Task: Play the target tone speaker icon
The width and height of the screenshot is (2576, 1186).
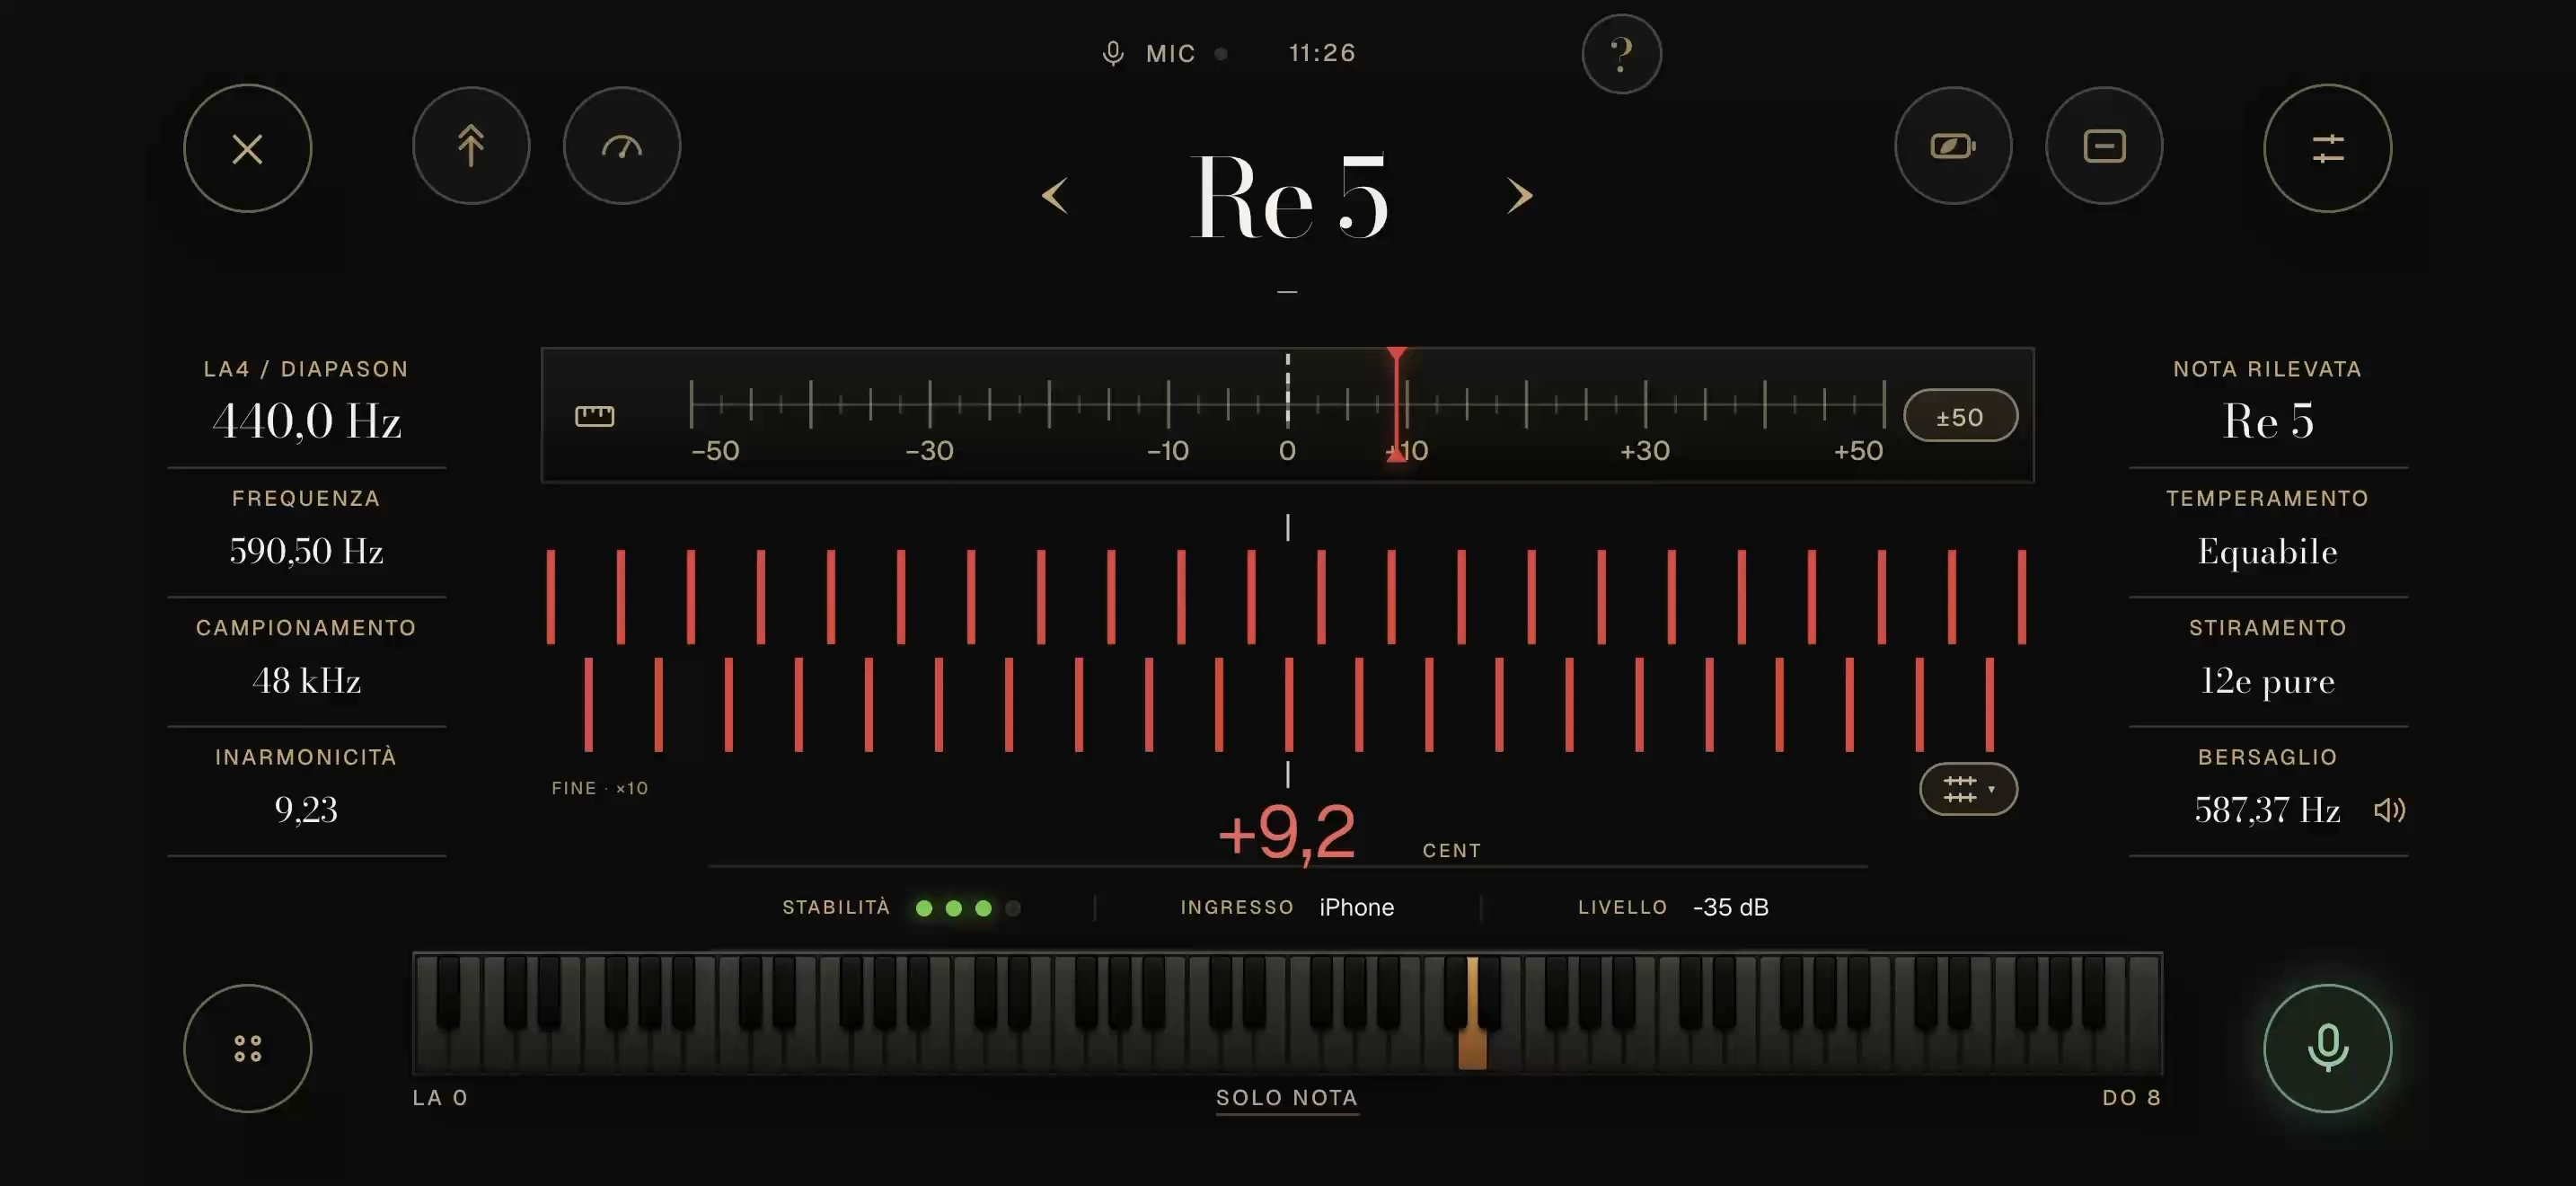Action: 2389,810
